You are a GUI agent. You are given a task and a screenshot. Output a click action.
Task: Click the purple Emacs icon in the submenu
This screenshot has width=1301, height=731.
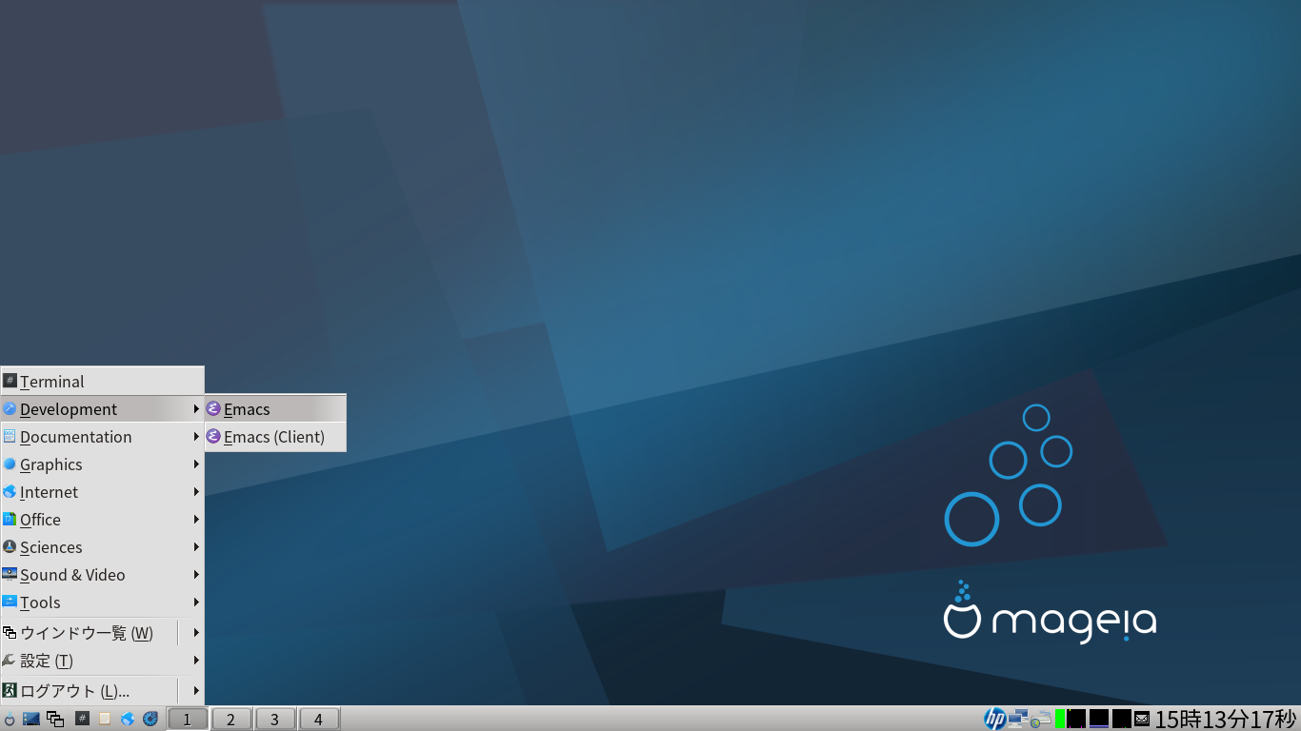(213, 408)
